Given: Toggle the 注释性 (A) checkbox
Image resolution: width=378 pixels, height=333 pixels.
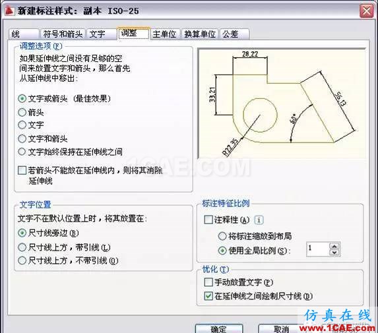Looking at the screenshot, I should click(208, 220).
